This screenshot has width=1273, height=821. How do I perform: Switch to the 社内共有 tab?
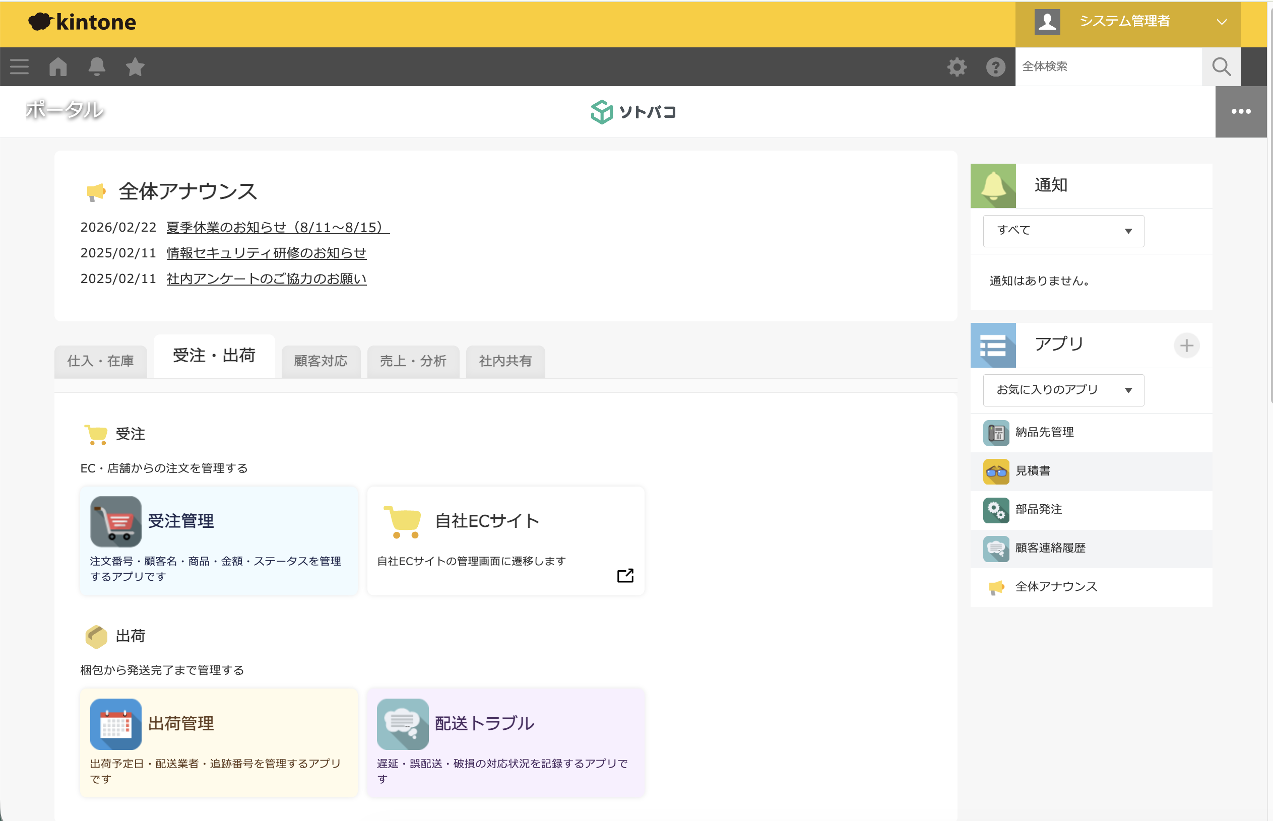tap(505, 361)
